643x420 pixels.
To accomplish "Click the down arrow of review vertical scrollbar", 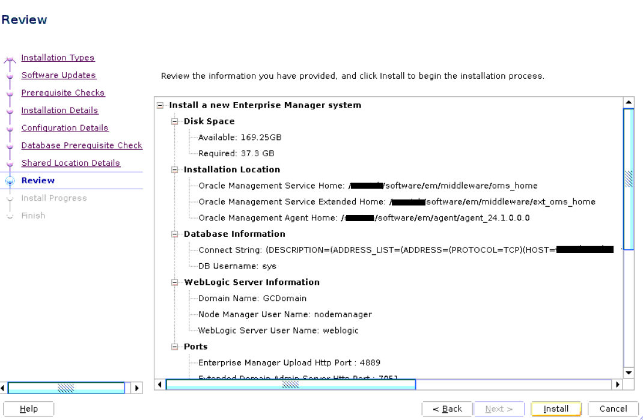I will click(629, 373).
